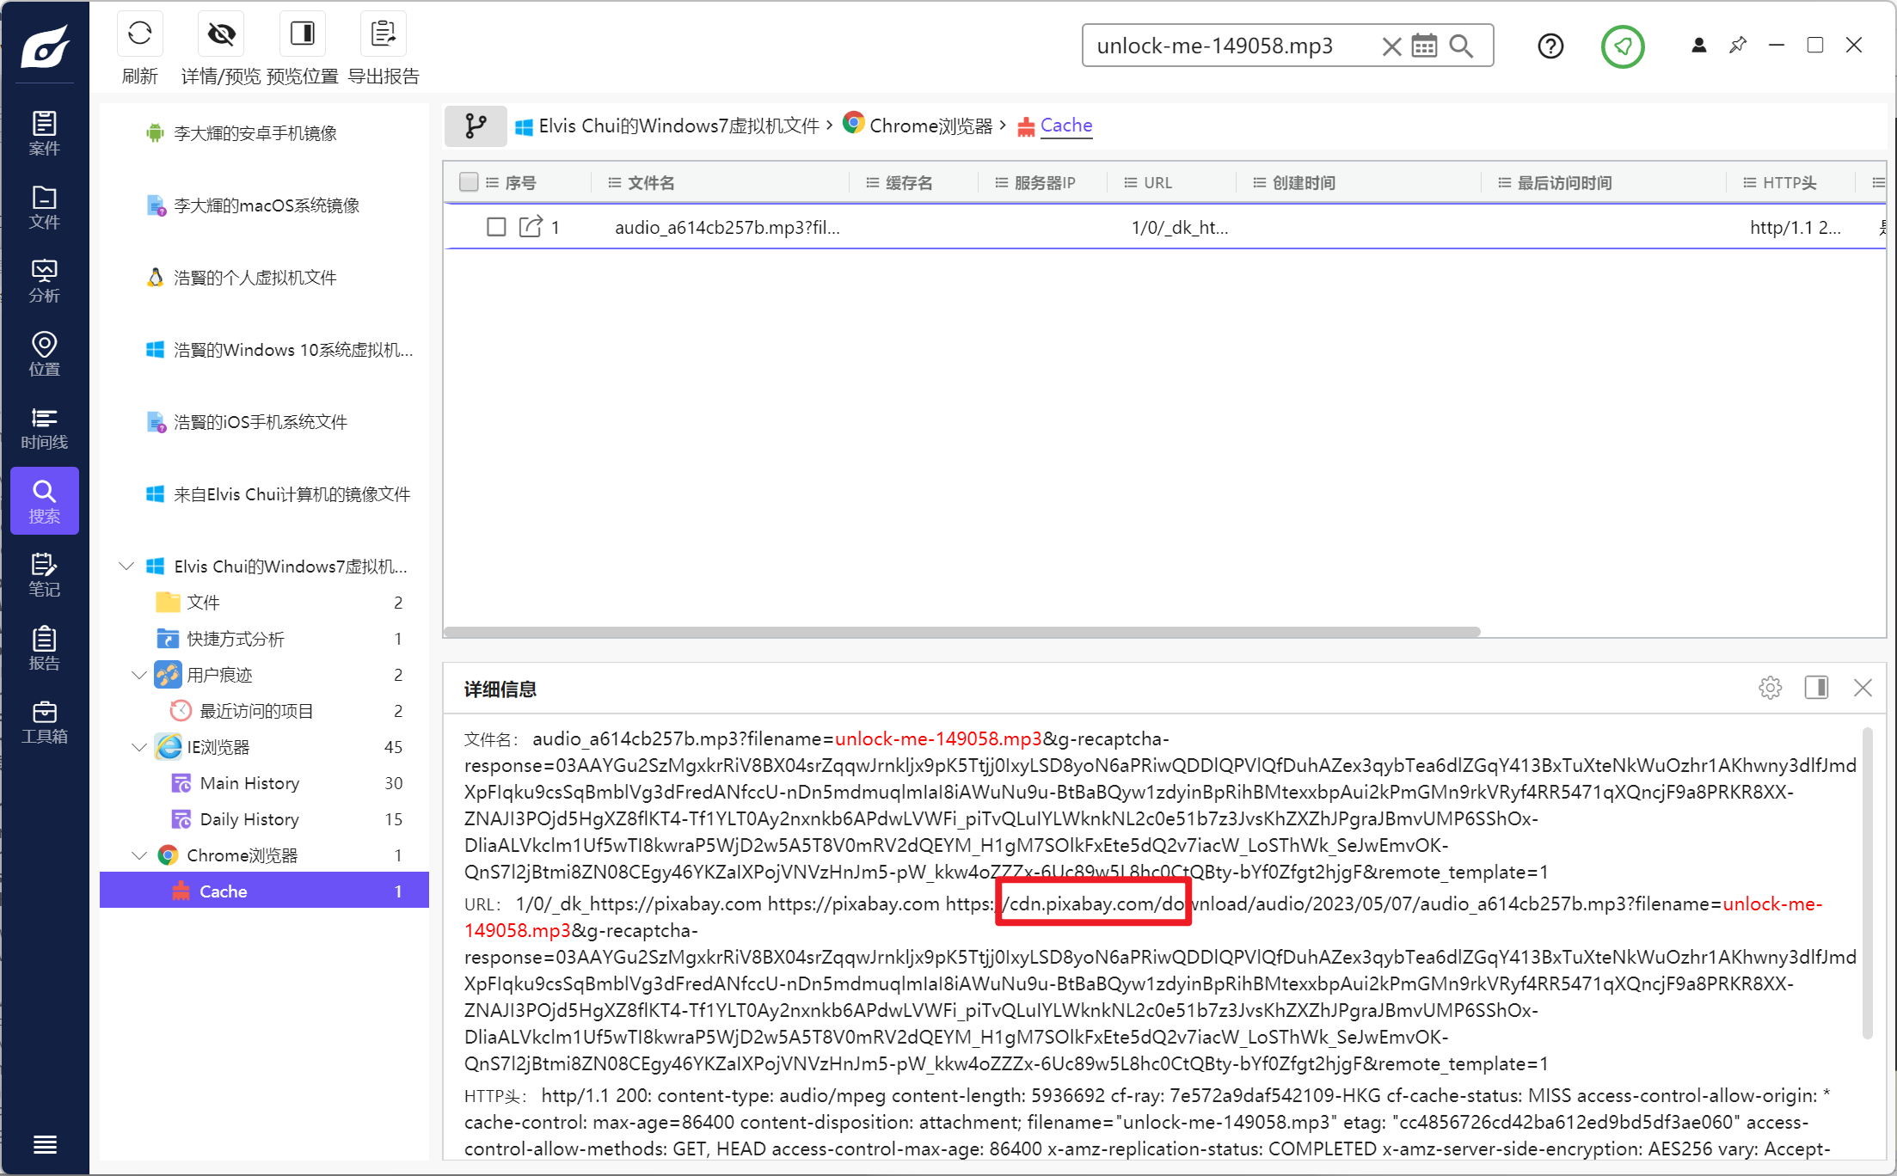This screenshot has height=1176, width=1897.
Task: Toggle the detail panel layout icon
Action: [1817, 687]
